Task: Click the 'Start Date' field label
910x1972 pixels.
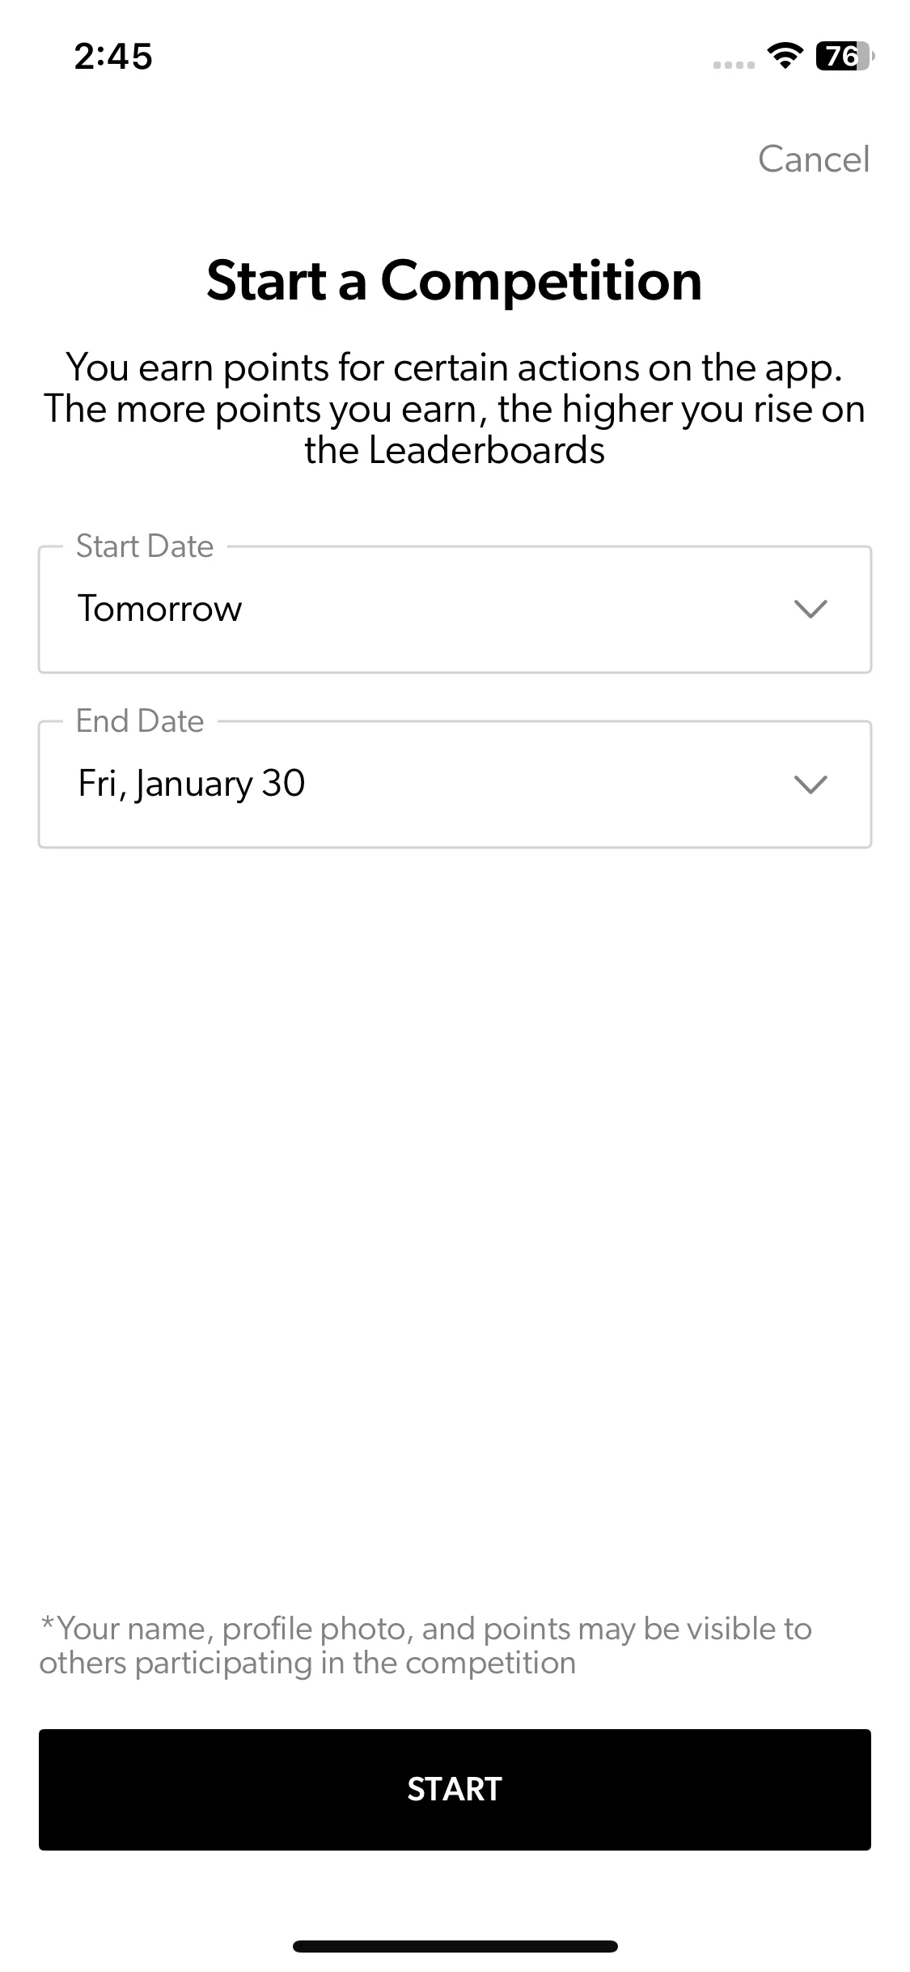Action: click(145, 546)
